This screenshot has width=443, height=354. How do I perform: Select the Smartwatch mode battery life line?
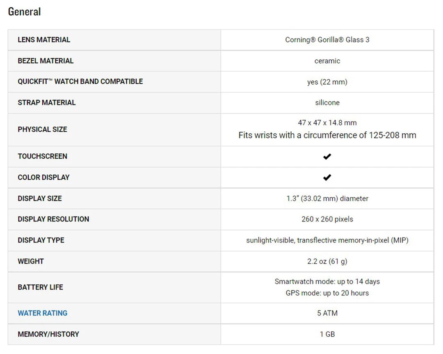327,281
